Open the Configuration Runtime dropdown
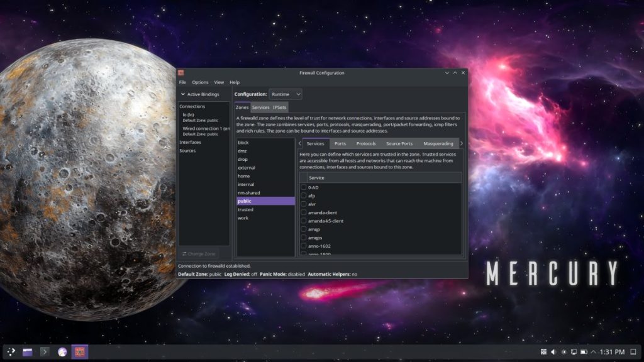 coord(286,94)
